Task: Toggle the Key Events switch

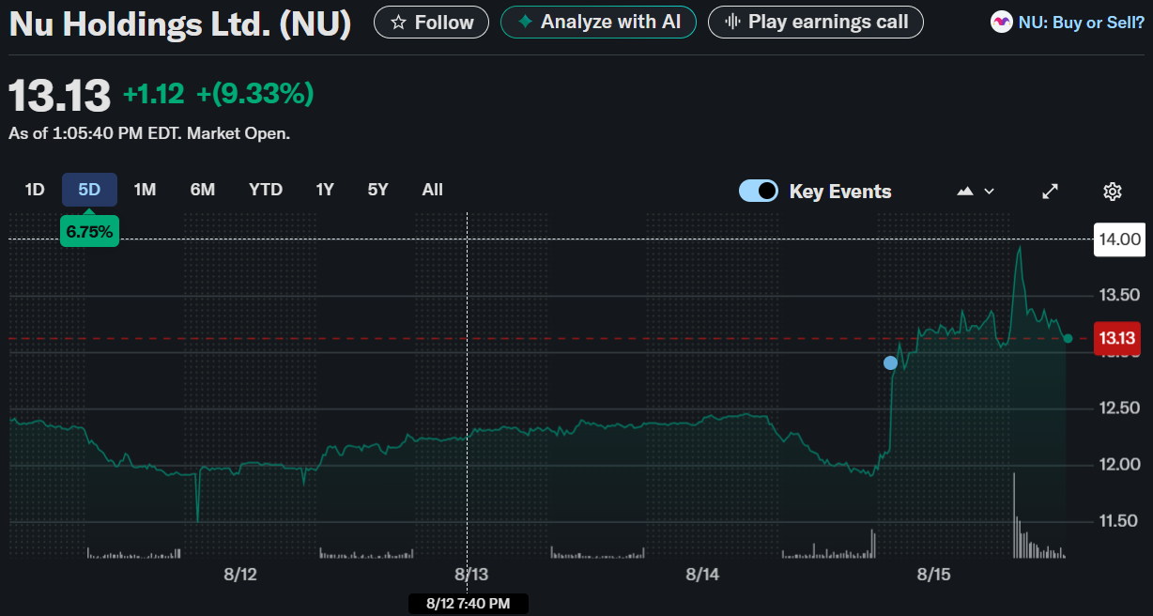Action: tap(759, 191)
